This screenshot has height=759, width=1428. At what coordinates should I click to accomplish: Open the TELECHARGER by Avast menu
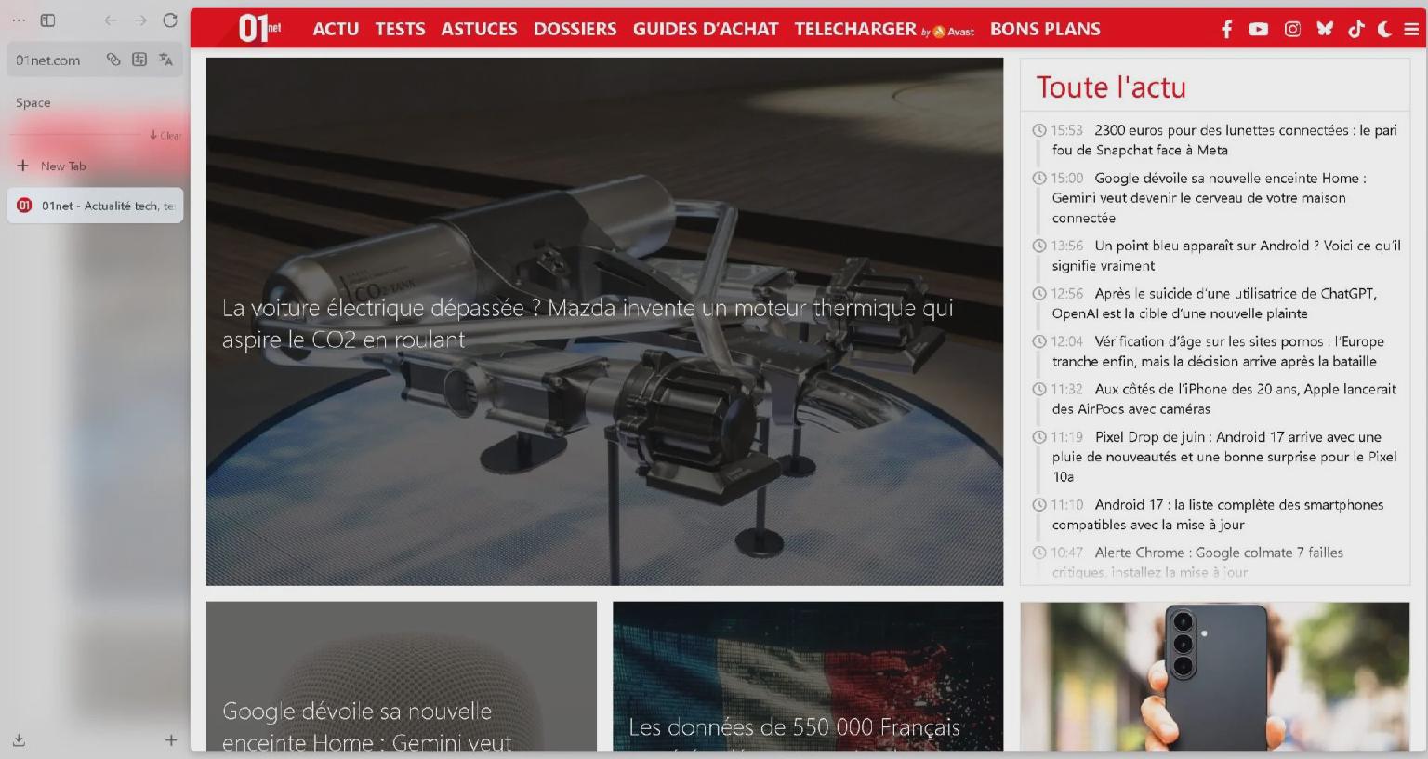(884, 29)
